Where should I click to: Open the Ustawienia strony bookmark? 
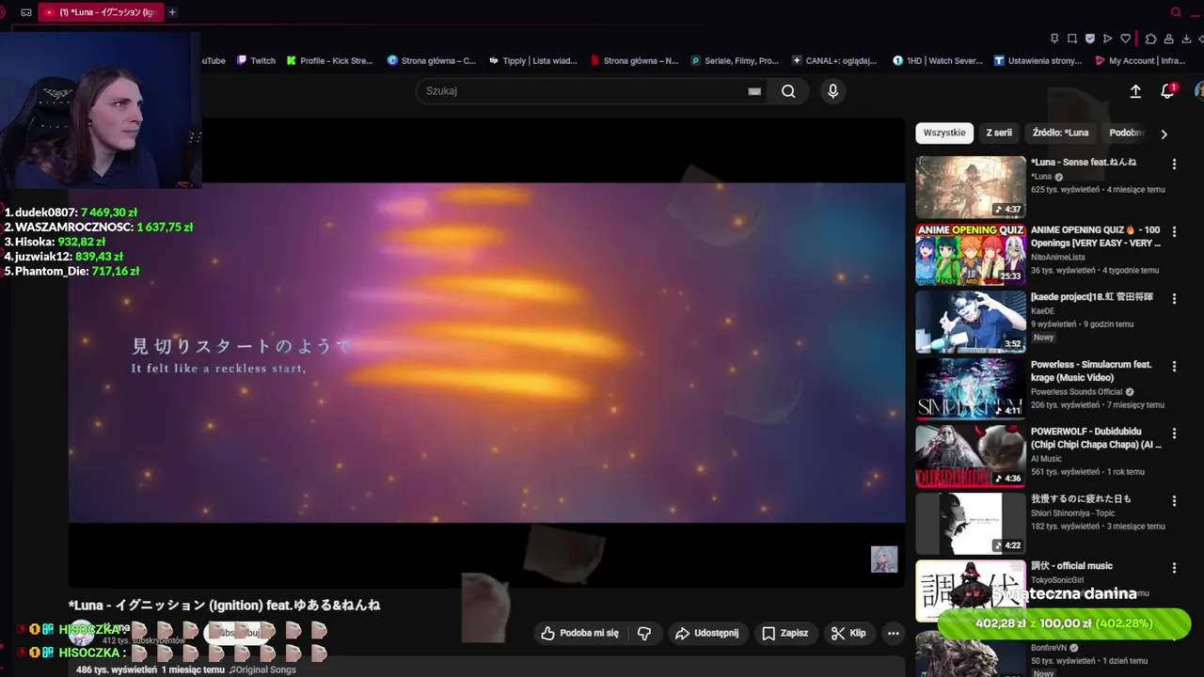tap(1038, 60)
